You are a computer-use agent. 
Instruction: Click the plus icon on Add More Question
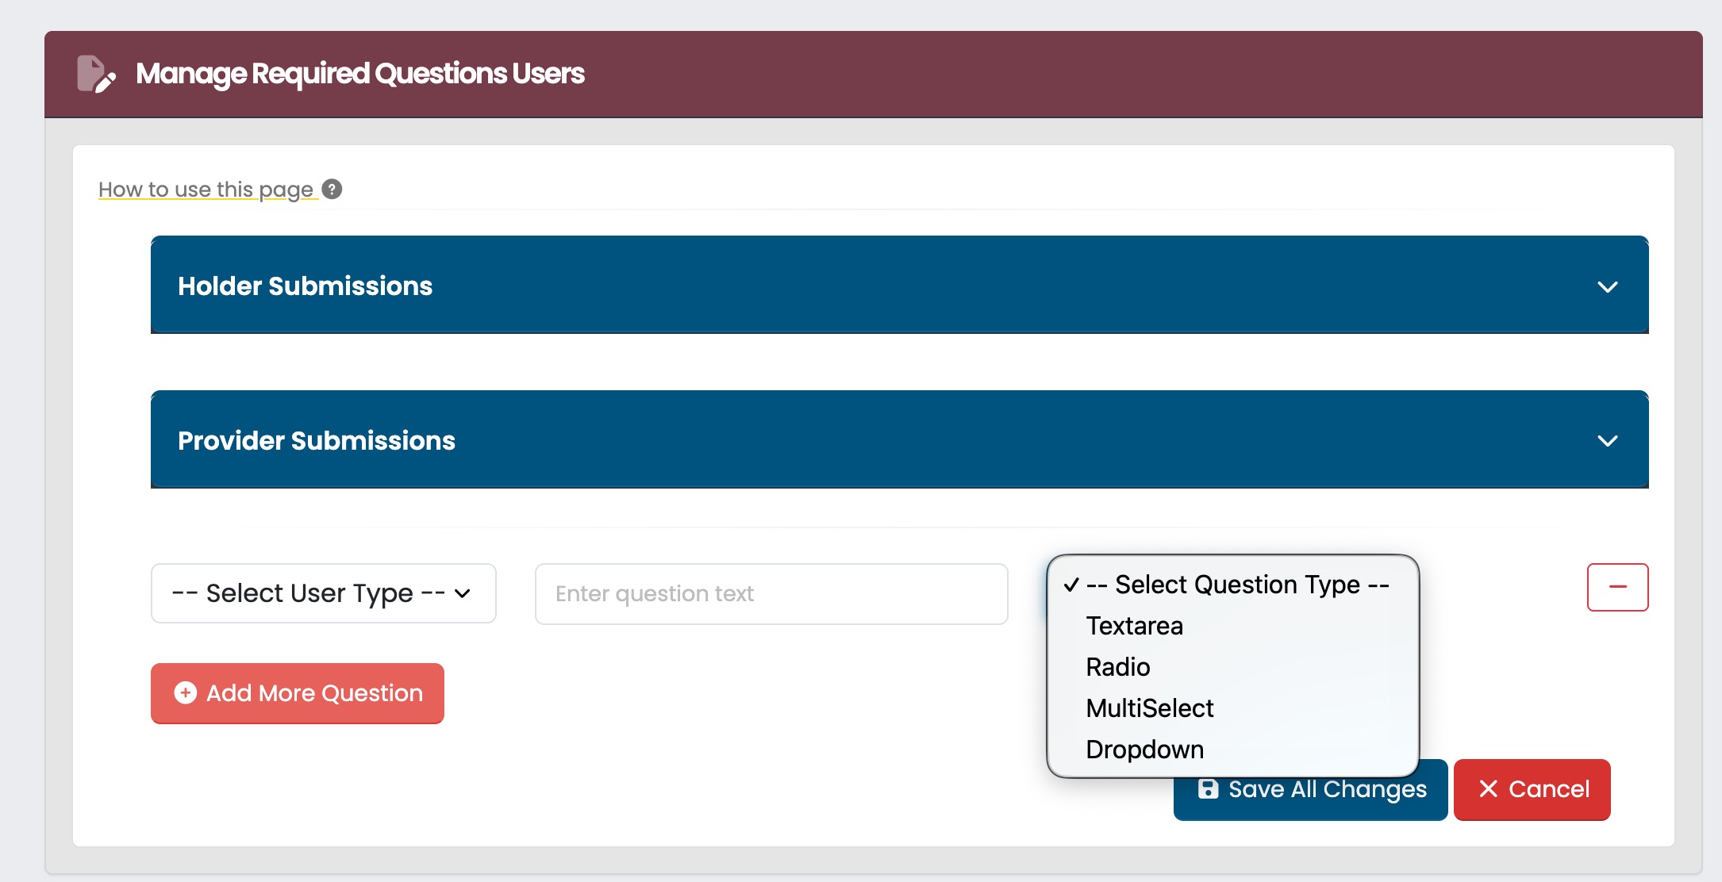(x=186, y=693)
